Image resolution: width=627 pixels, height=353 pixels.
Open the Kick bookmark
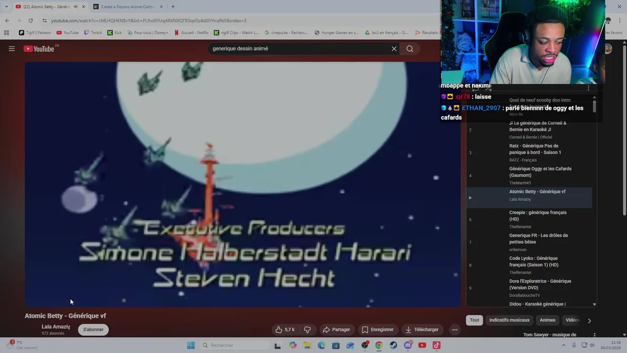click(x=115, y=33)
